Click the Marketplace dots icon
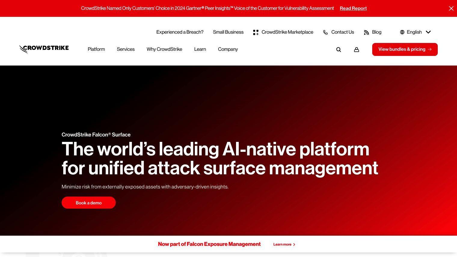This screenshot has height=257, width=457. 256,32
